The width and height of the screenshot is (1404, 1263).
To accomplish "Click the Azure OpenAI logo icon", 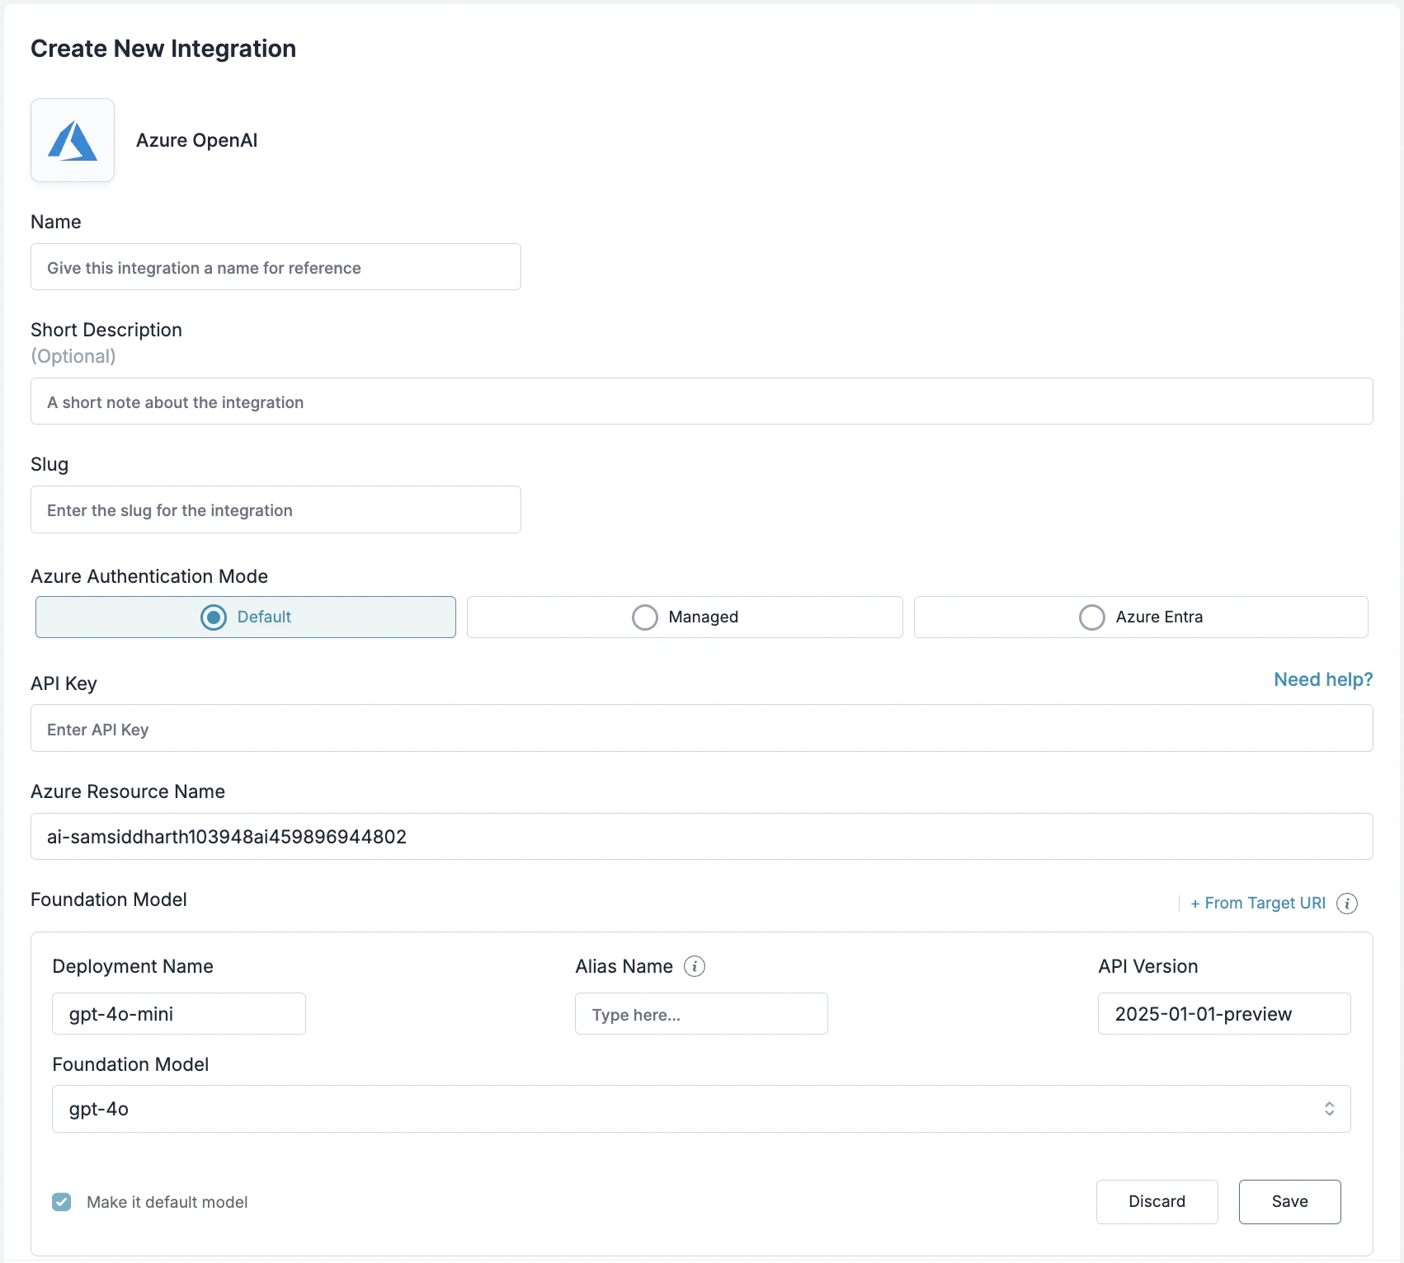I will [72, 139].
